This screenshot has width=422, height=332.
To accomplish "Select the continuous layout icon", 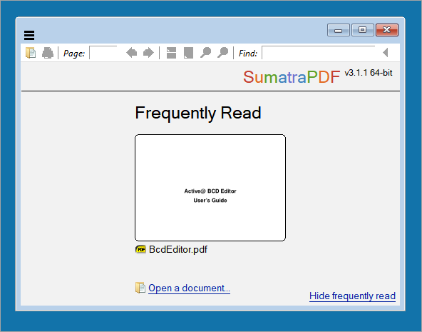I will 171,53.
